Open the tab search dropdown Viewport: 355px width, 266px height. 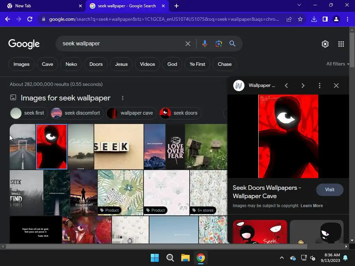click(x=299, y=5)
